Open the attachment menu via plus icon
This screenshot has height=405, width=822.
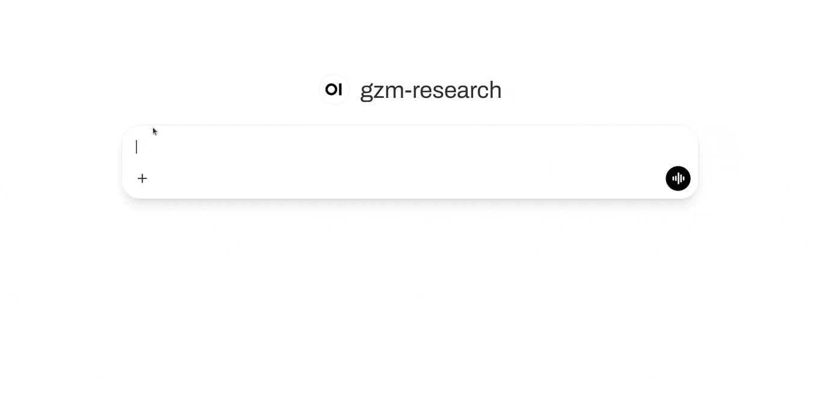tap(142, 178)
